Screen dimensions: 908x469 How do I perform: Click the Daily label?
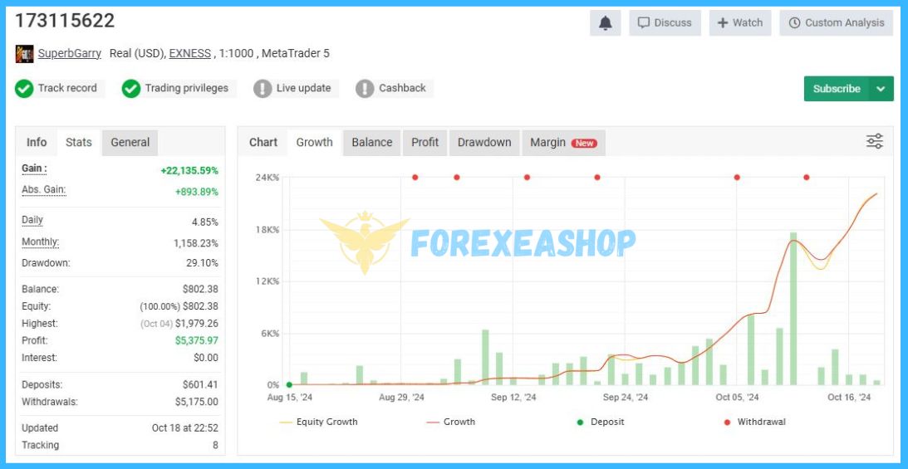(32, 220)
